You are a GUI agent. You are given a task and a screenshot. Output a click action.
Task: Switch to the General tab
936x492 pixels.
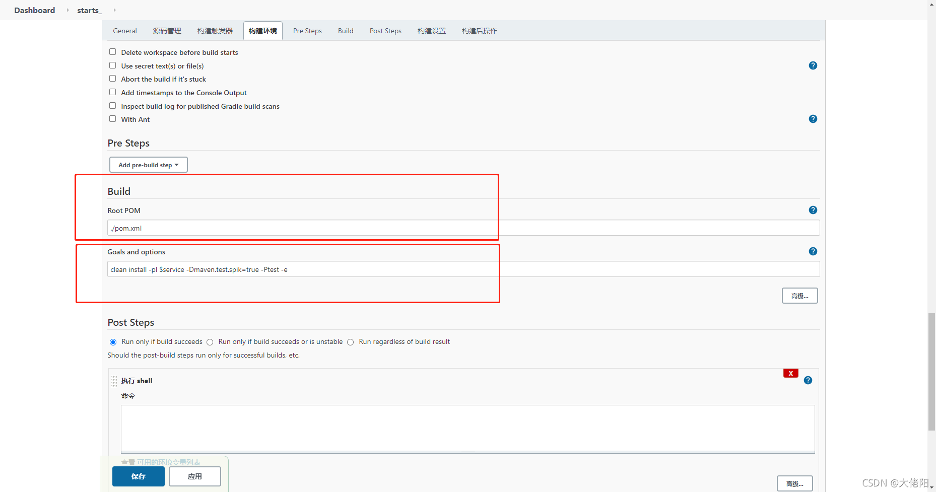(125, 31)
